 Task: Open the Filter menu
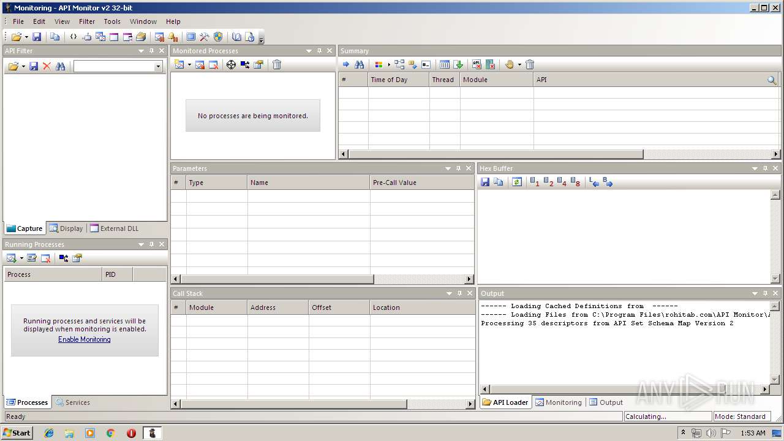(x=87, y=21)
